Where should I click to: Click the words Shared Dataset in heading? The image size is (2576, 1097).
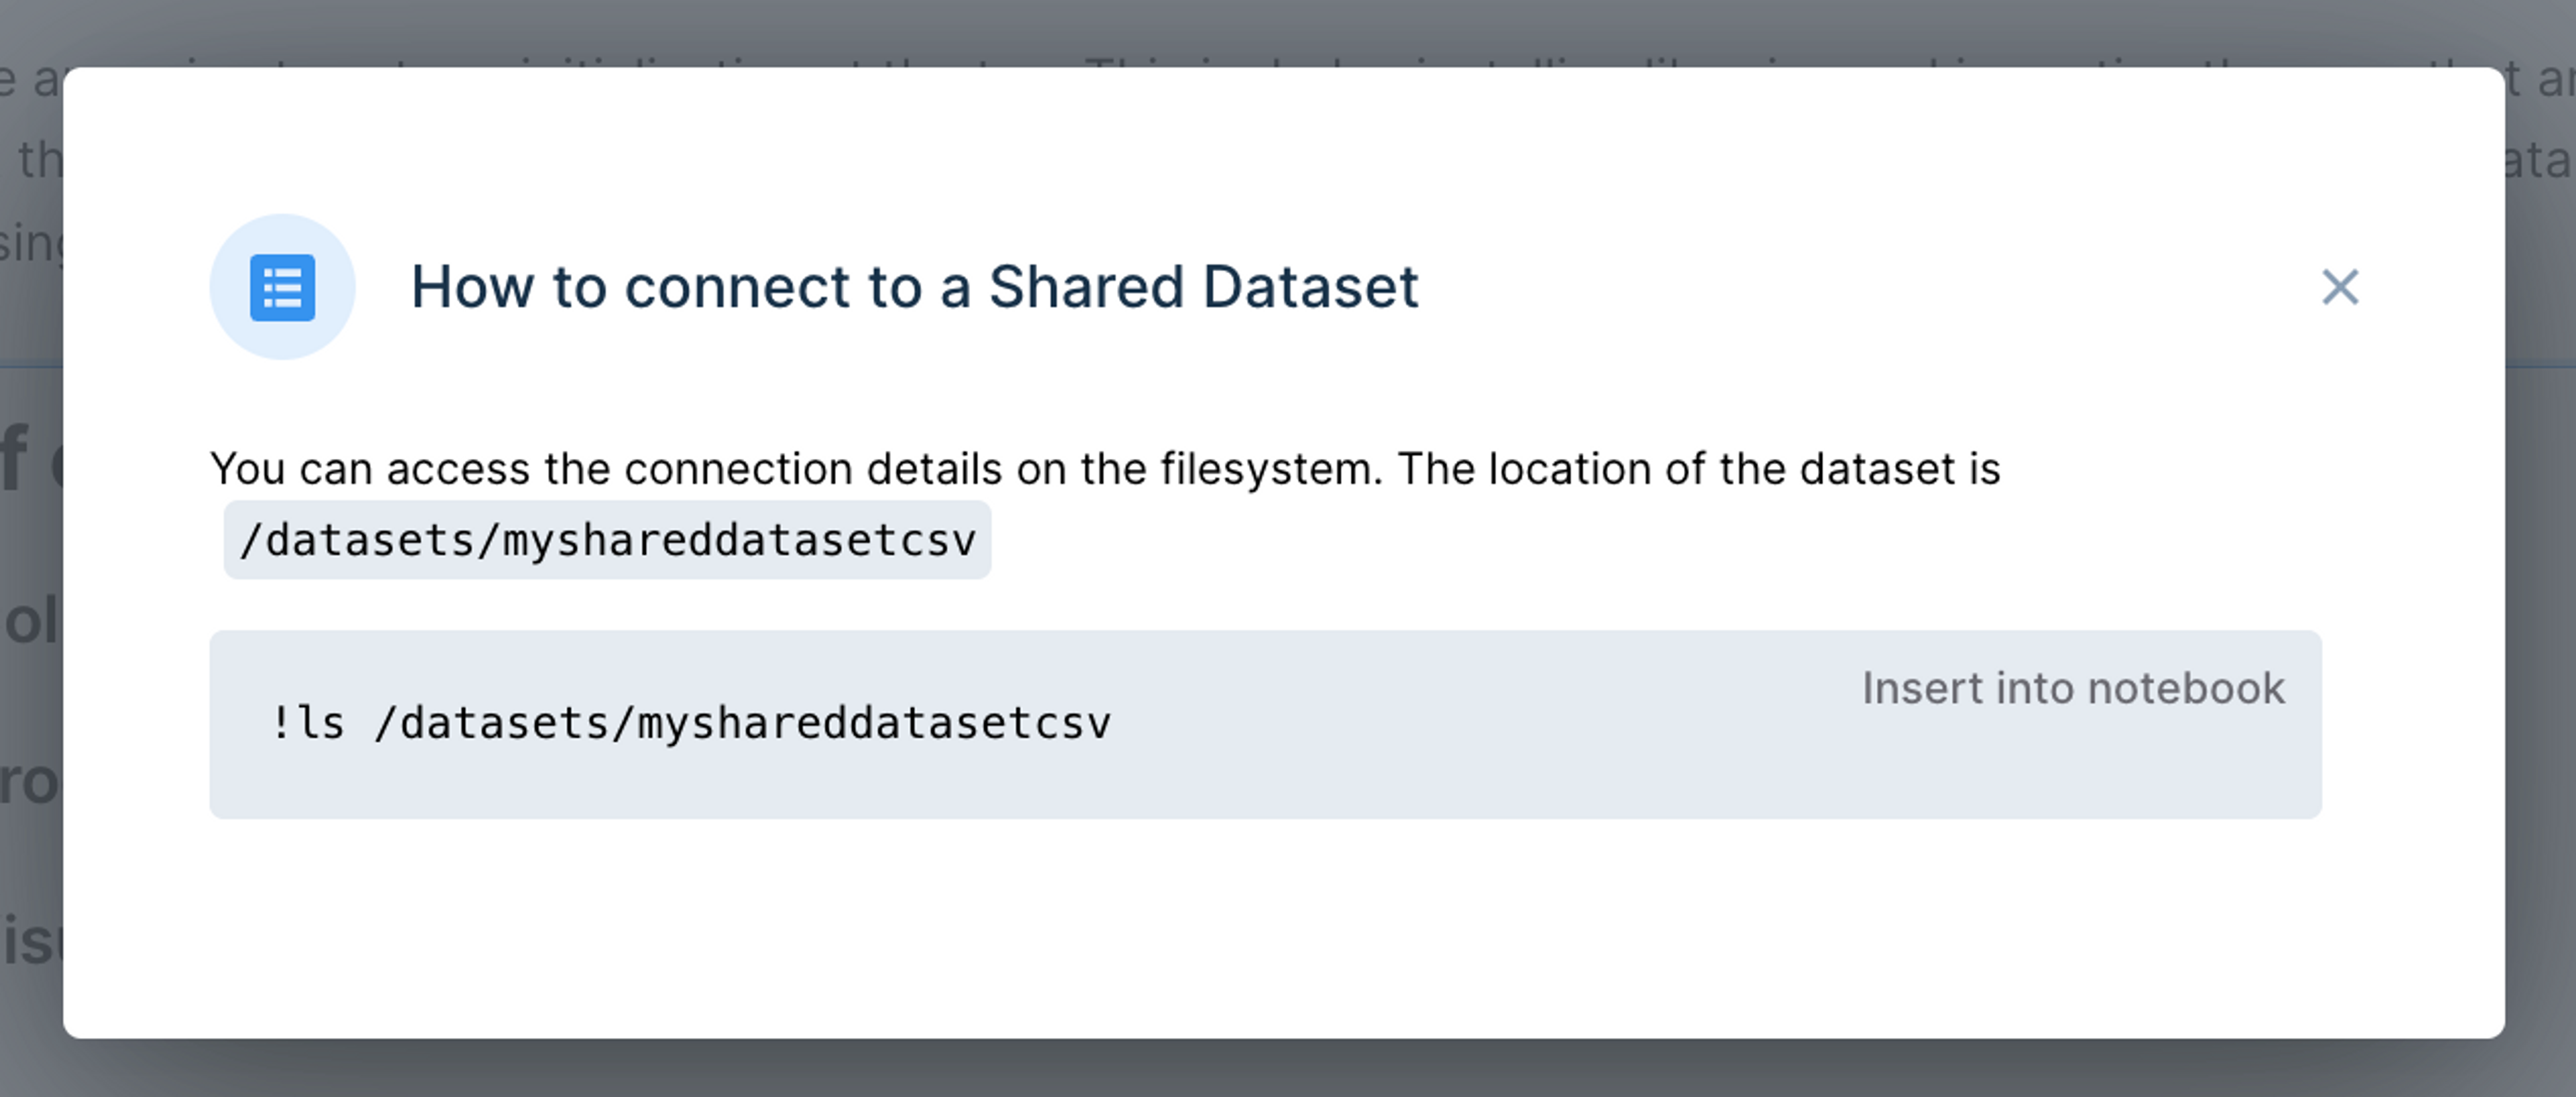[1203, 287]
